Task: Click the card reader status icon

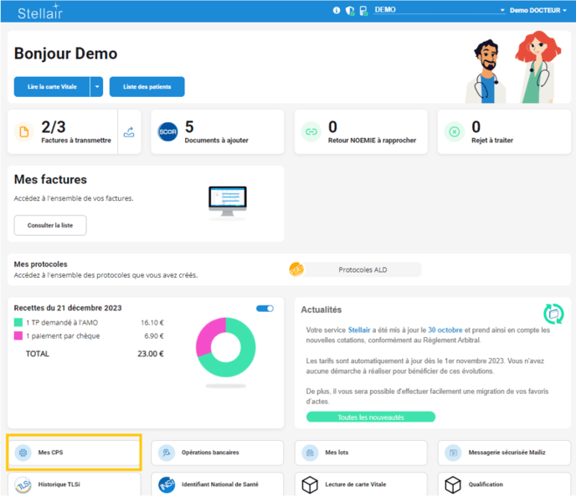Action: click(363, 11)
